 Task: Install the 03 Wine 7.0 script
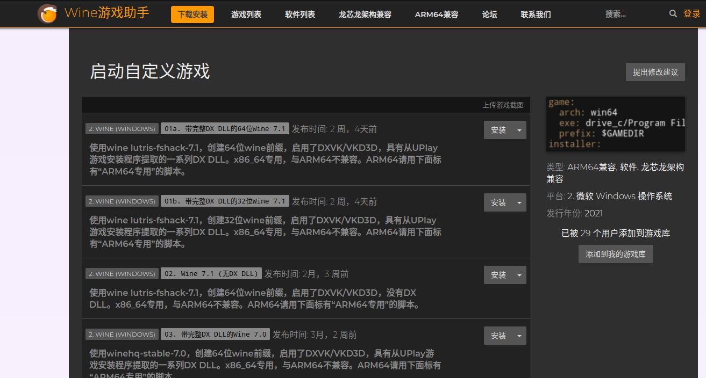click(x=498, y=336)
